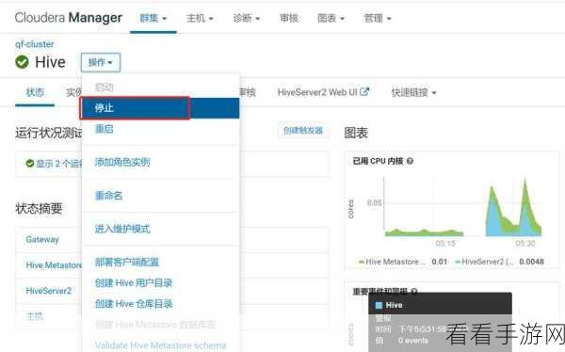The image size is (565, 352).
Task: Open the qf-cluster breadcrumb link
Action: (34, 44)
